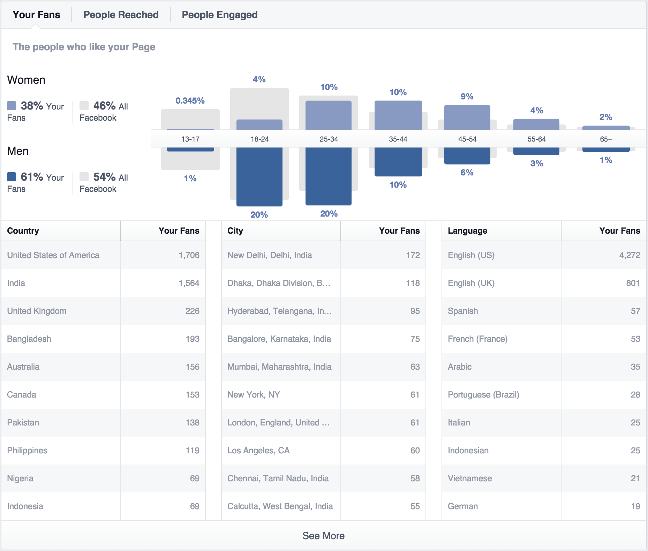Select the men 25-34 bar
The width and height of the screenshot is (648, 551).
pyautogui.click(x=329, y=176)
